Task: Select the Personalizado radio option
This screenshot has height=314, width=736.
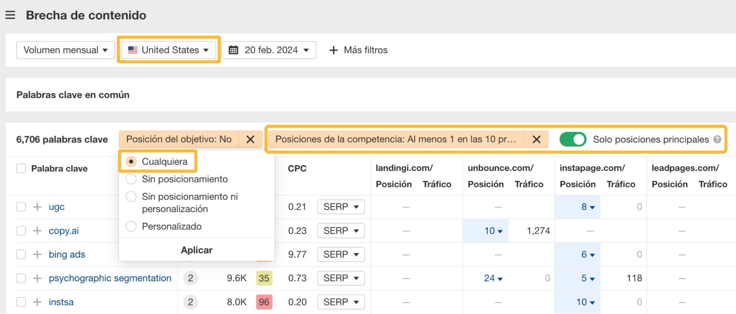Action: click(131, 226)
